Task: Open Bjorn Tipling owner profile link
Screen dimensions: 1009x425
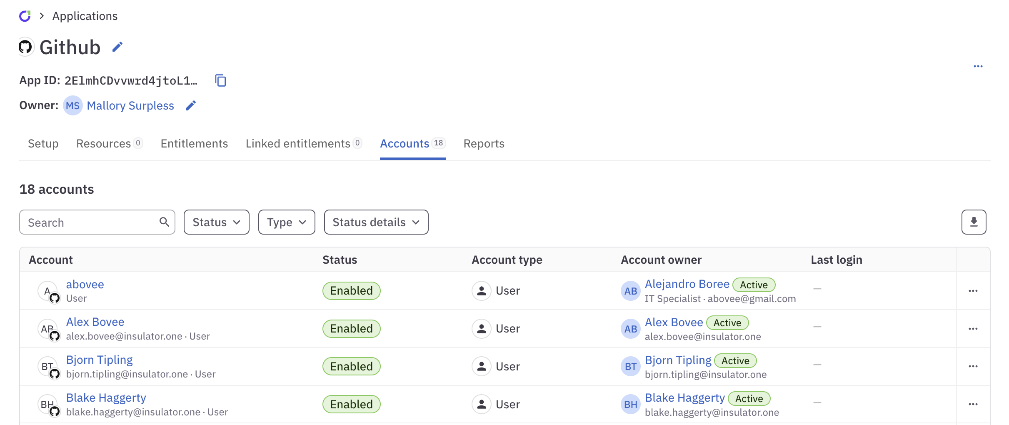Action: click(678, 360)
